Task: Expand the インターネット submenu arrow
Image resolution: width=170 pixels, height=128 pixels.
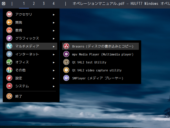Action: [x=54, y=55]
